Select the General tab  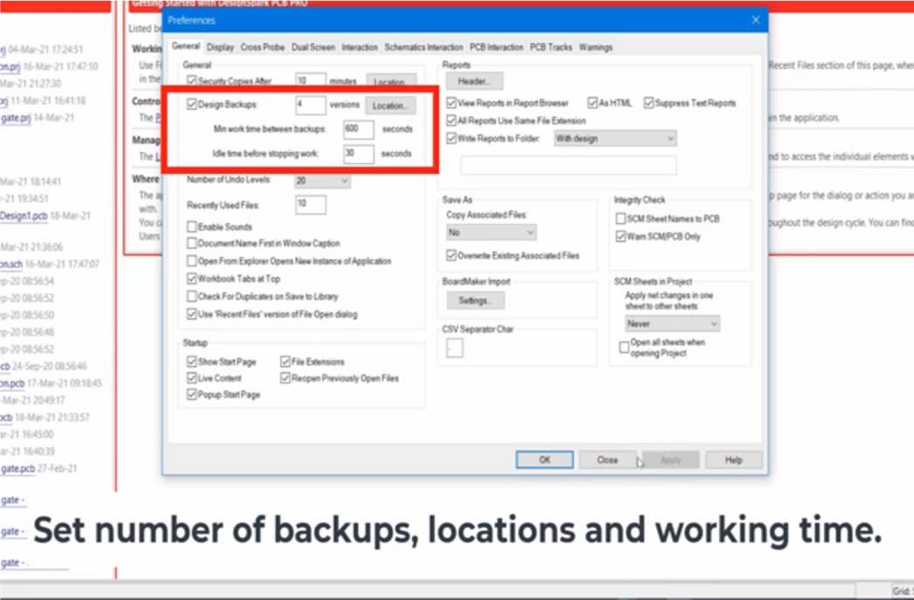(186, 46)
